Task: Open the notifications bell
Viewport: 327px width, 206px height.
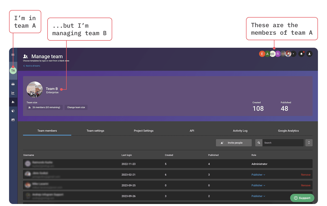Action: click(x=301, y=54)
